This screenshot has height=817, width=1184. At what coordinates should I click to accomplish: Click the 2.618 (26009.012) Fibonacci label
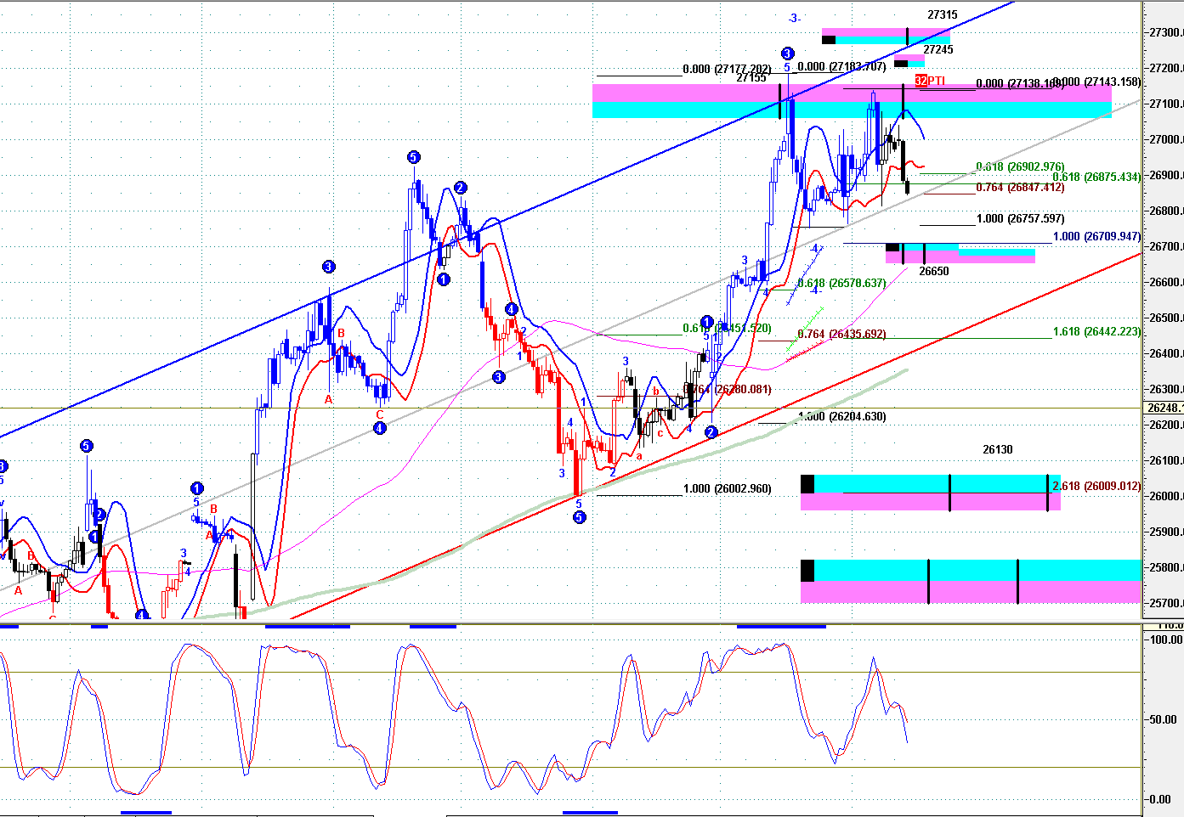pyautogui.click(x=1096, y=487)
